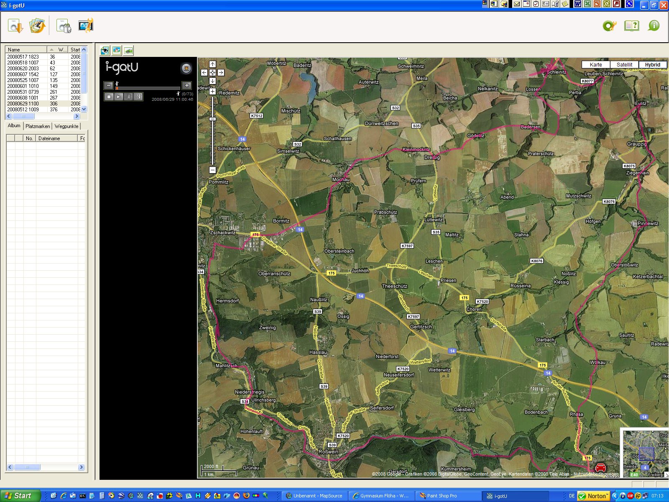This screenshot has height=502, width=669.
Task: Open the Windows Start menu
Action: coord(20,496)
